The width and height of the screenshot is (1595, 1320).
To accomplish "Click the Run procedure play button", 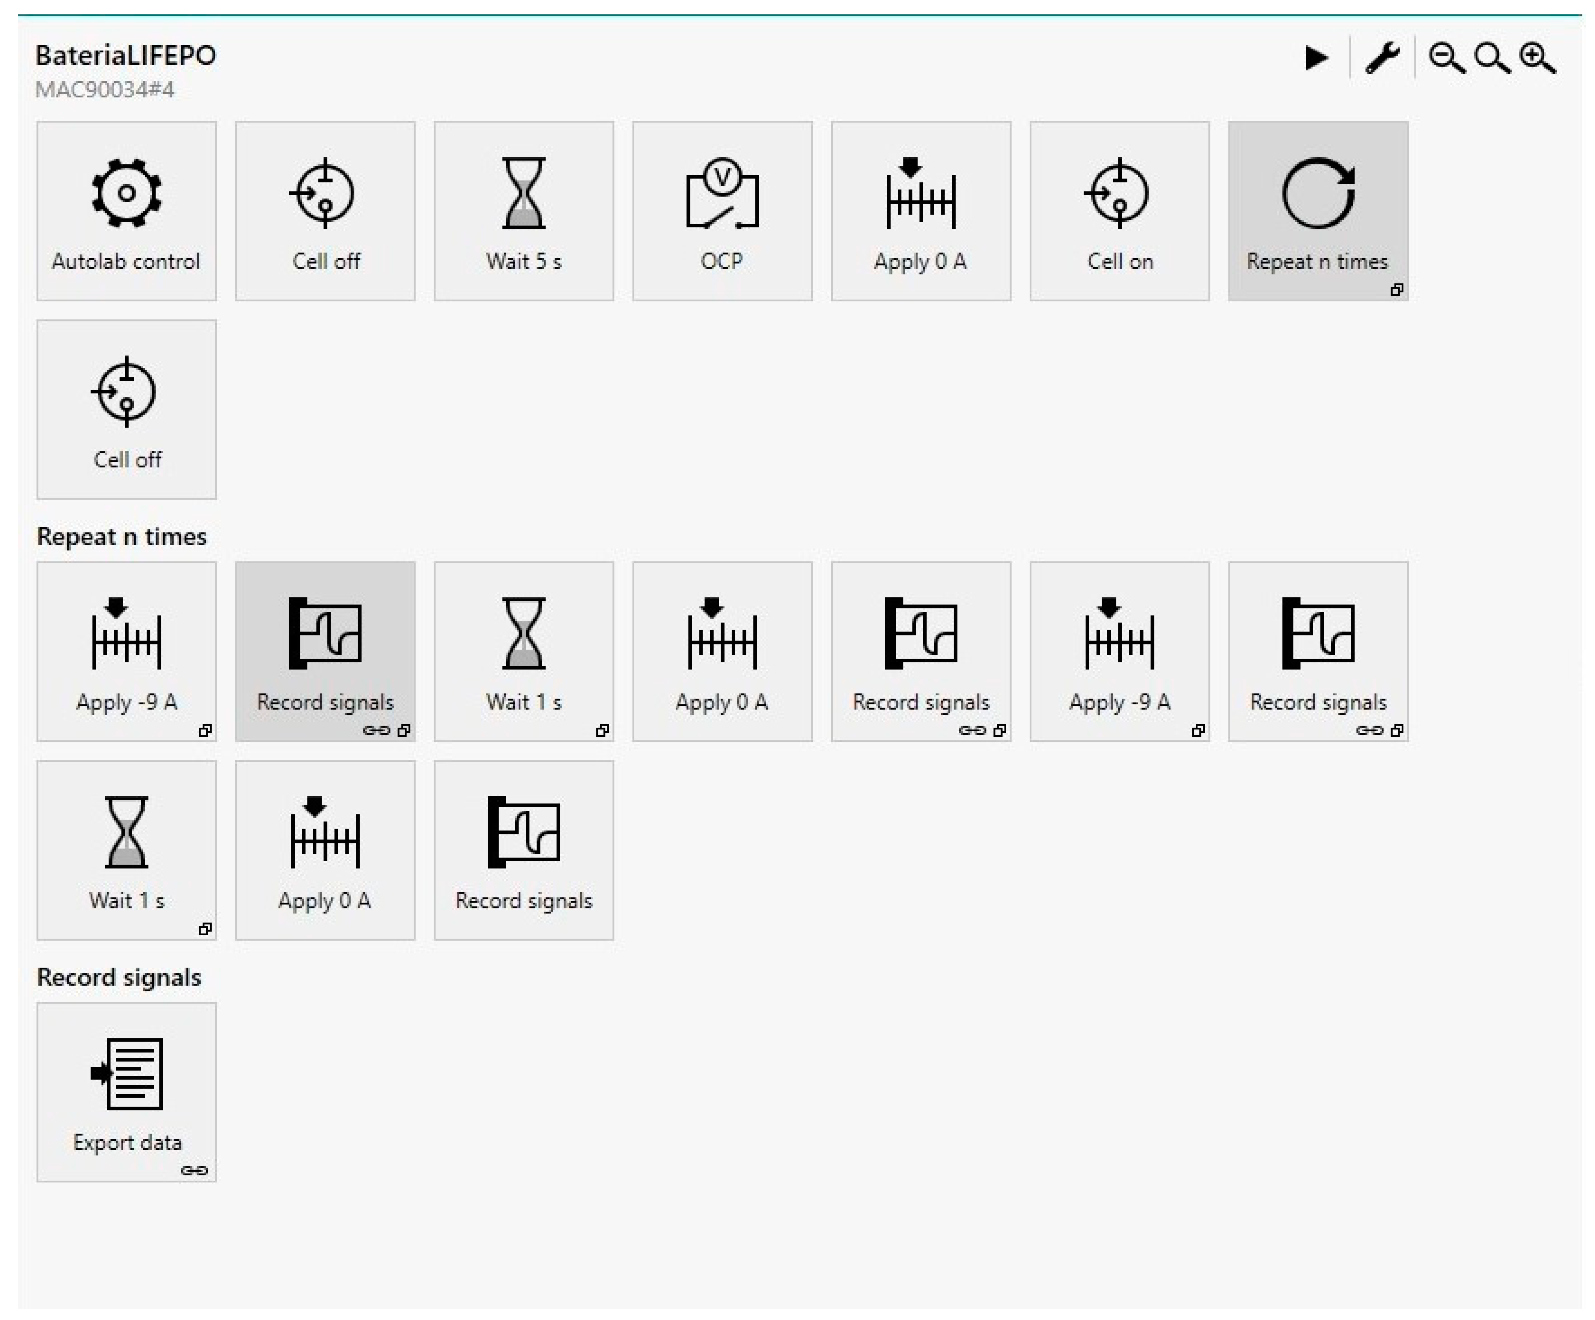I will 1315,58.
